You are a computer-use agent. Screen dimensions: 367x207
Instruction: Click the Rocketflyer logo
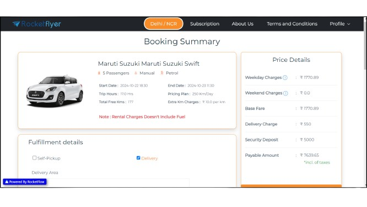(37, 24)
